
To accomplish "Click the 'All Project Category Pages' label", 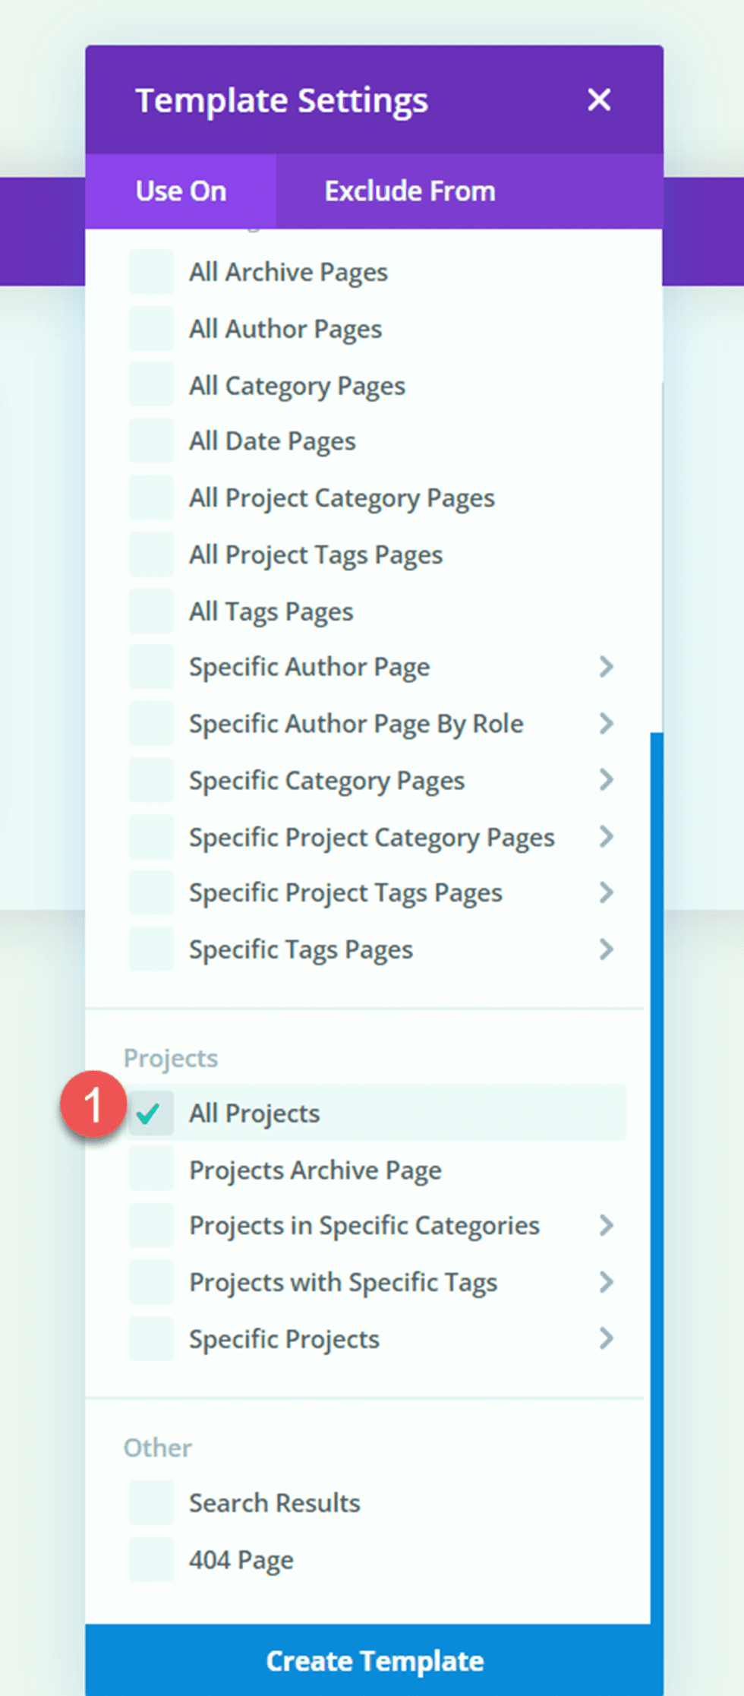I will pyautogui.click(x=342, y=499).
